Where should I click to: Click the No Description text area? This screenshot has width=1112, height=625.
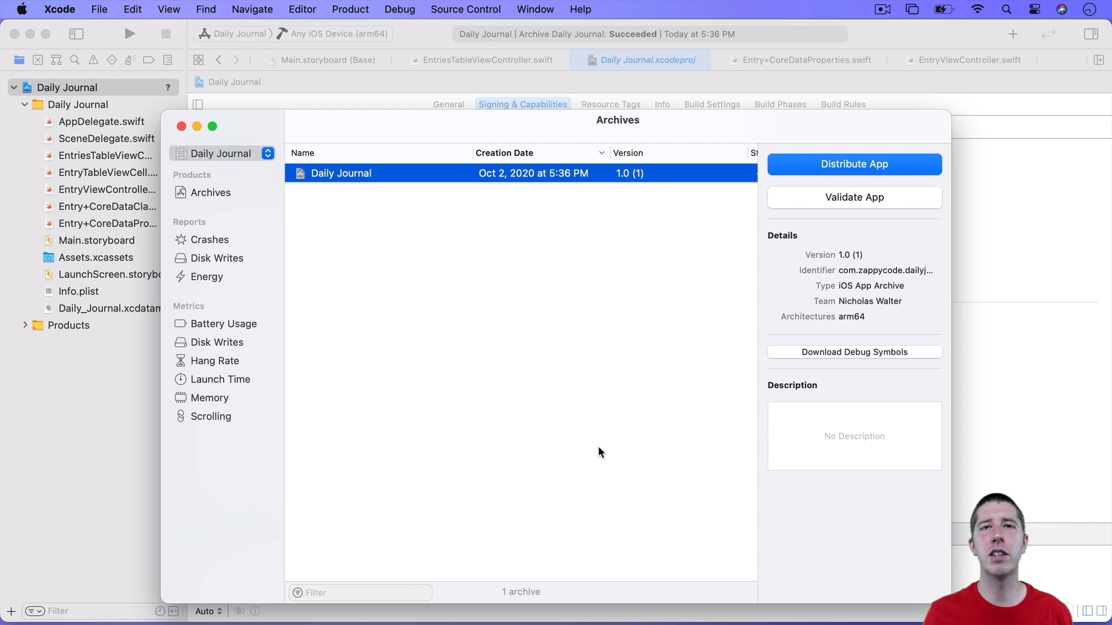click(x=854, y=436)
